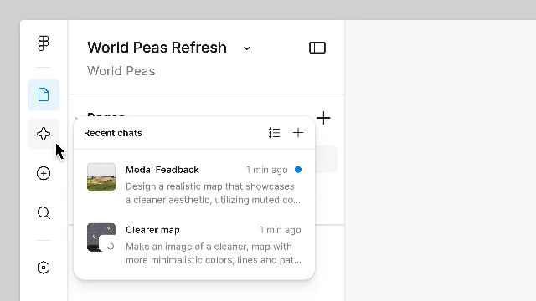The height and width of the screenshot is (301, 536).
Task: Open the Modal Feedback chat
Action: pos(194,184)
